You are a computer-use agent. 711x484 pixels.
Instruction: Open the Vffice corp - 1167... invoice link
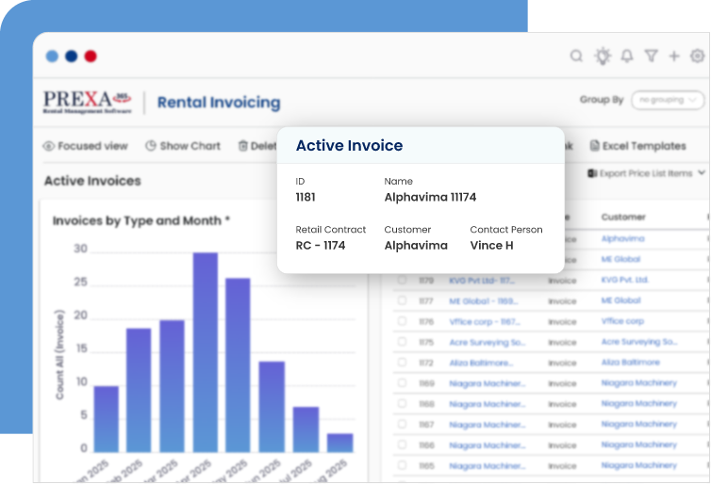tap(485, 322)
